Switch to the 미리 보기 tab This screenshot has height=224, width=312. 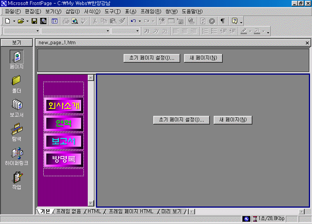pyautogui.click(x=172, y=212)
